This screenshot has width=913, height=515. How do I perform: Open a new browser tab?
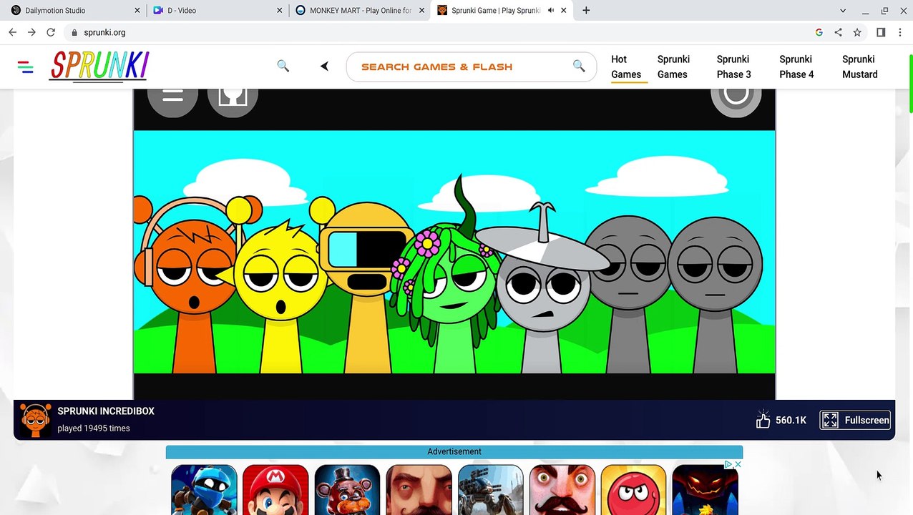(x=586, y=10)
